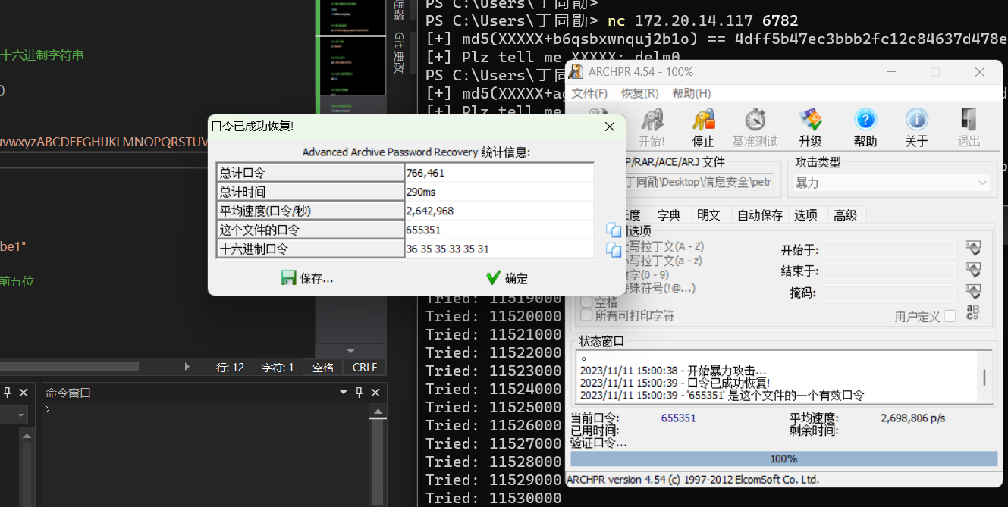This screenshot has width=1008, height=507.
Task: Open the 恢复(R) menu
Action: coord(639,93)
